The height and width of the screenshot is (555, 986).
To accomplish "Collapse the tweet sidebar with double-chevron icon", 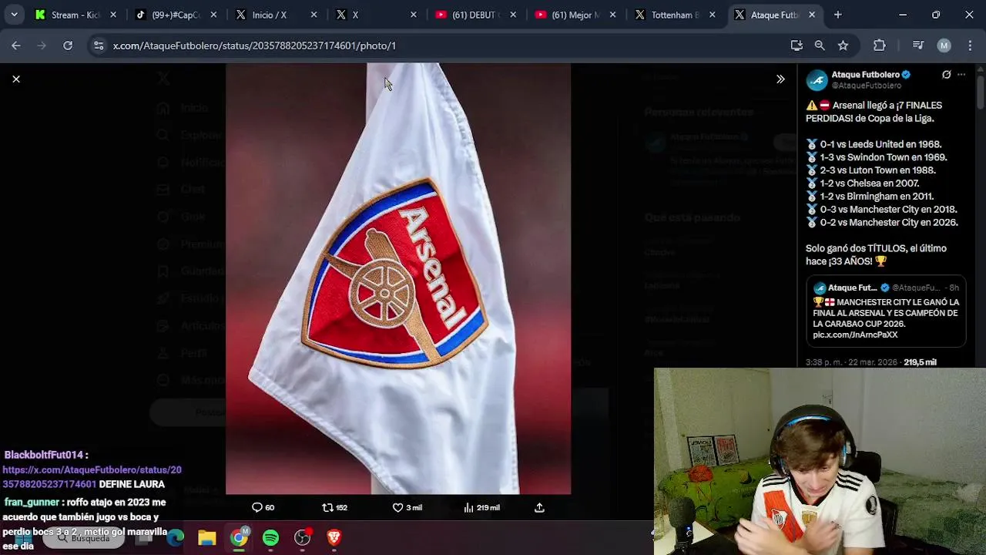I will click(780, 79).
